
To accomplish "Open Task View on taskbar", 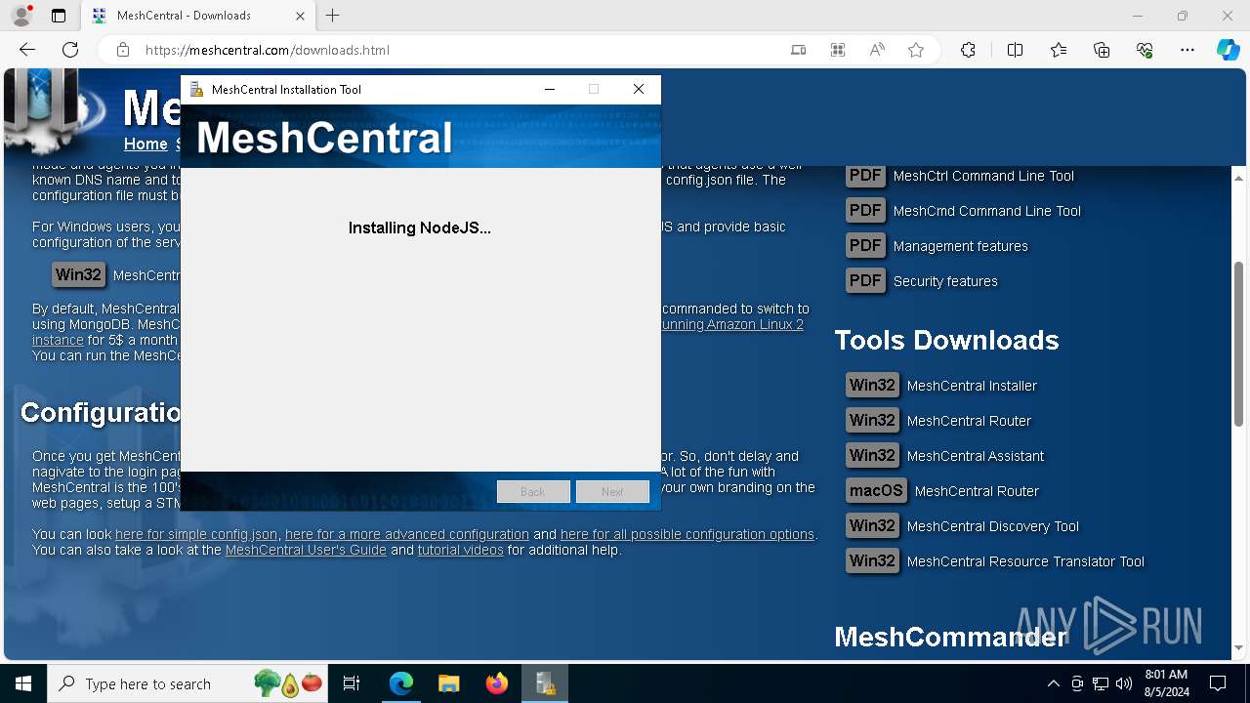I will [353, 683].
